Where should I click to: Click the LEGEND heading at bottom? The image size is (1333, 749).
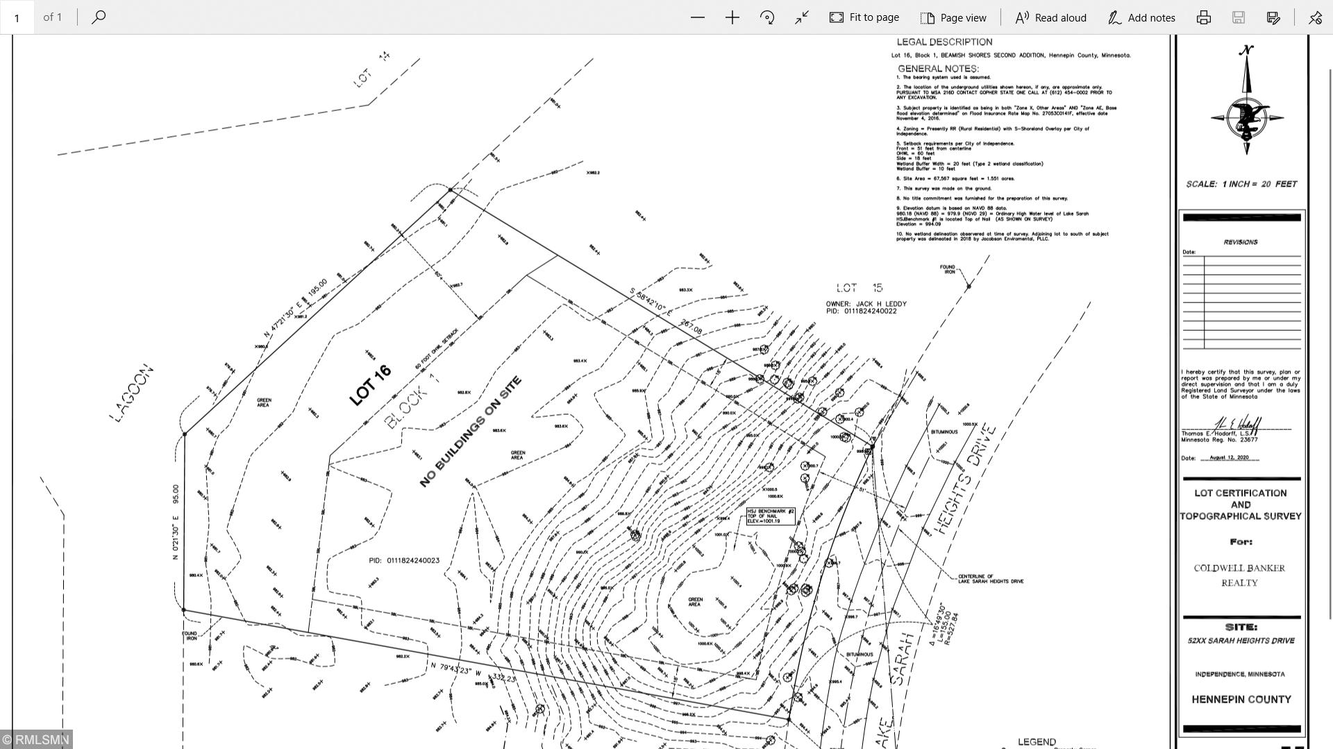(1037, 741)
